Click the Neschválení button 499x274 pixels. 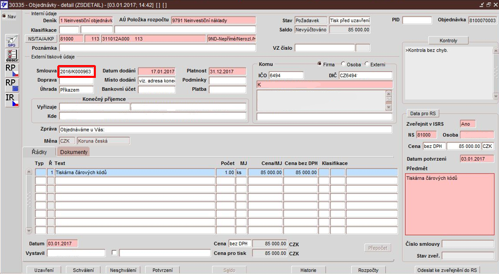coord(123,270)
